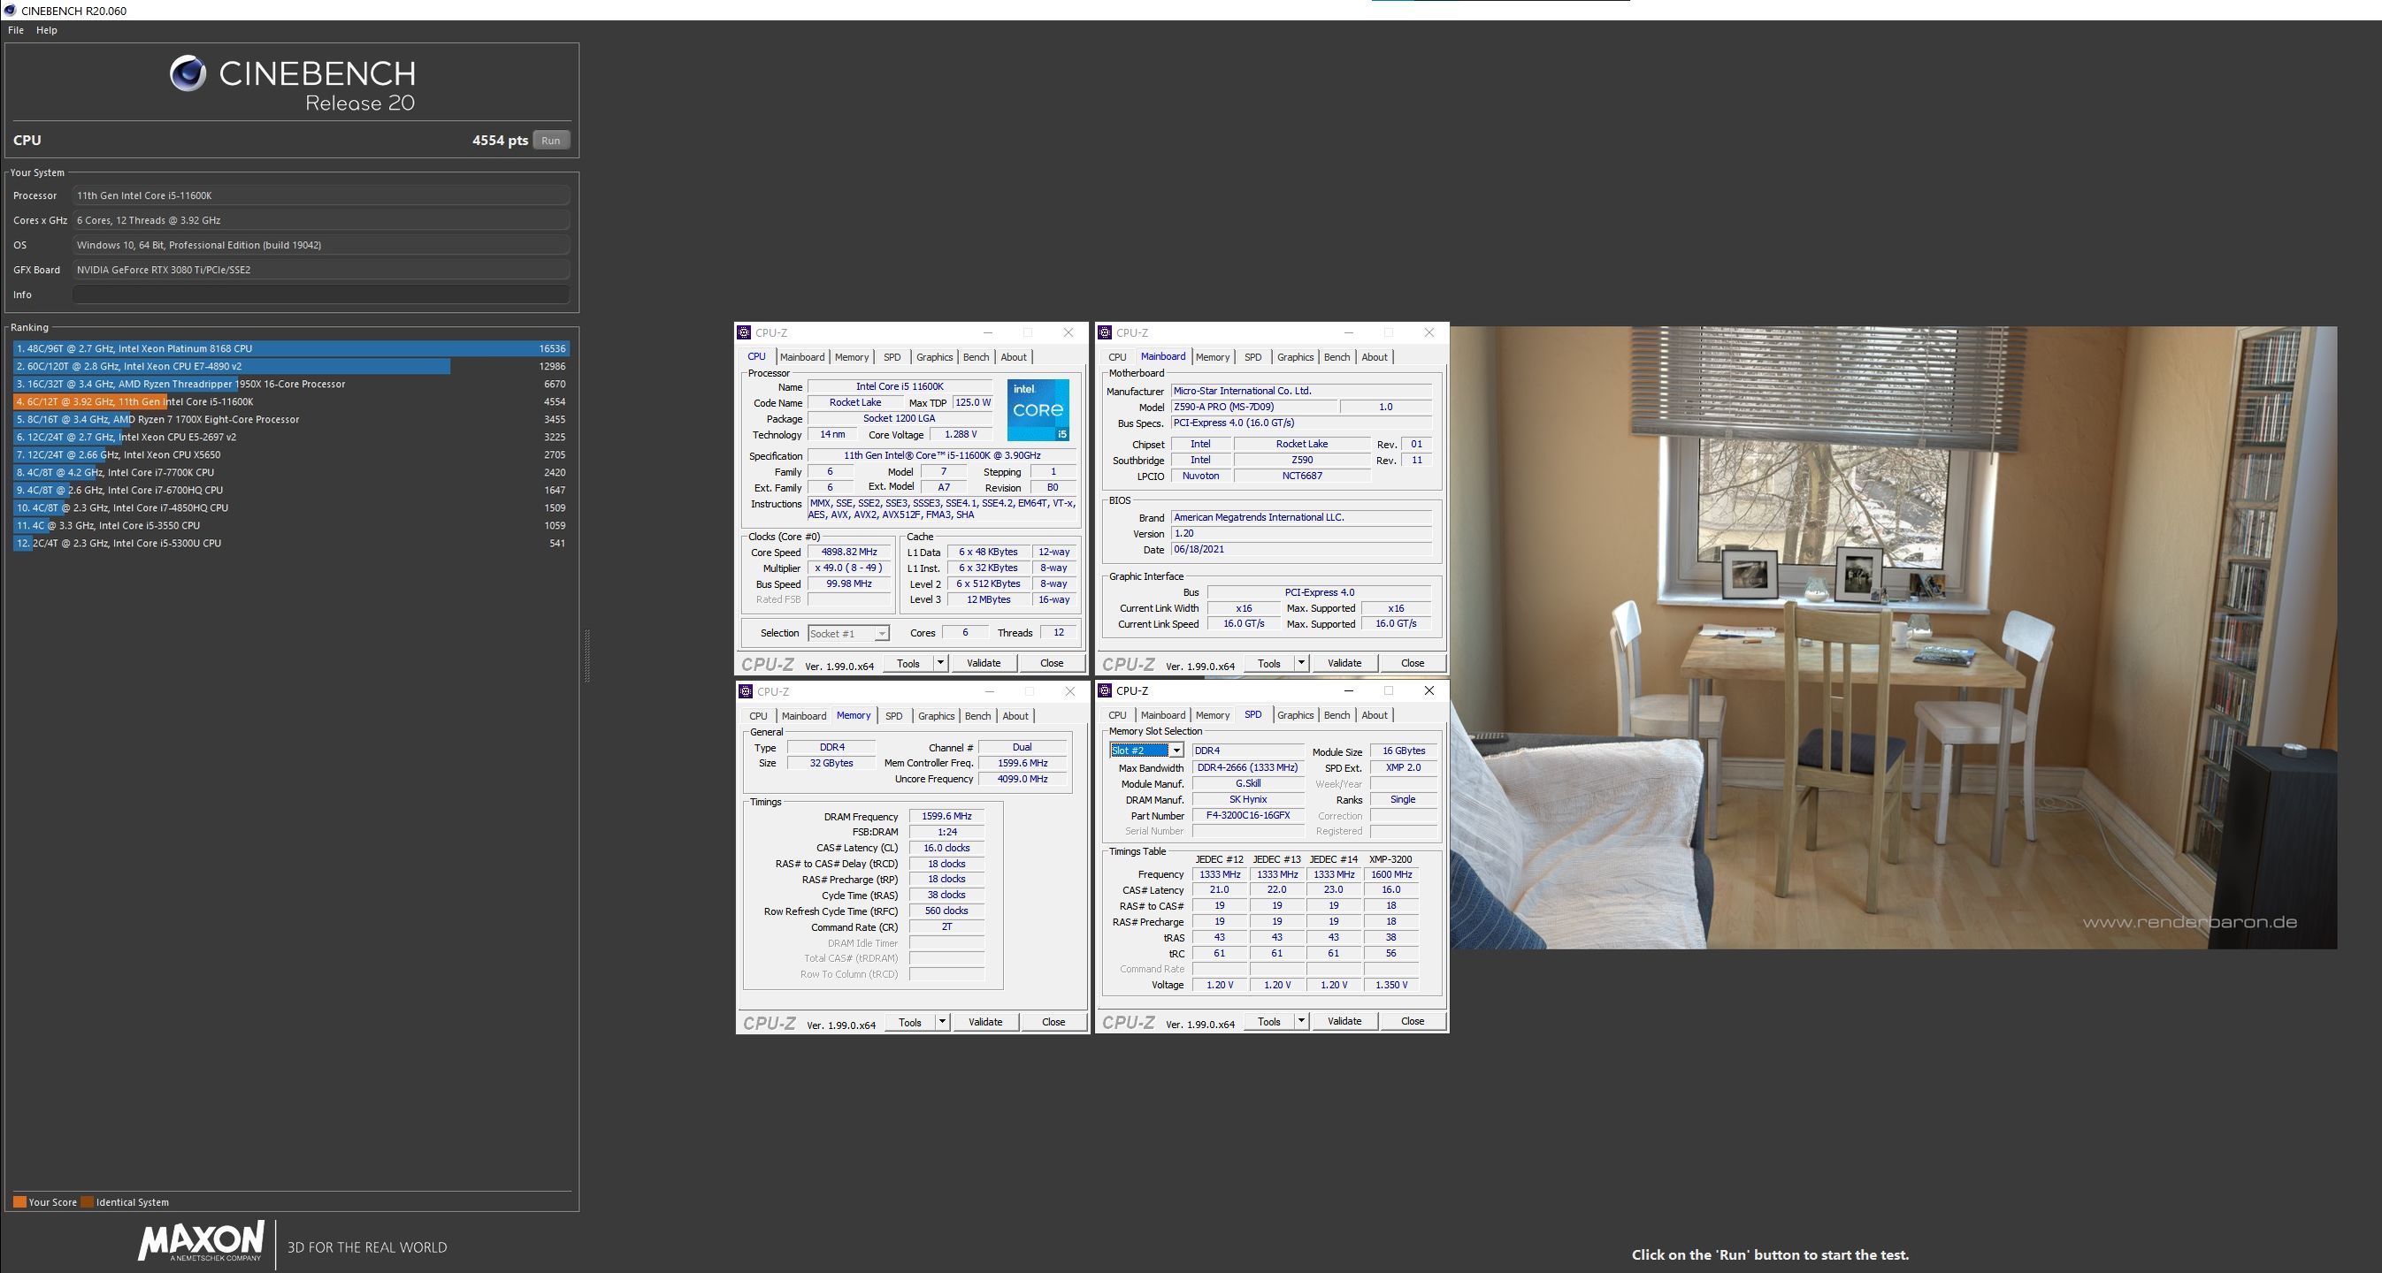The width and height of the screenshot is (2382, 1273).
Task: Open the Graphics tab in the Mainboard window
Action: pos(1295,357)
